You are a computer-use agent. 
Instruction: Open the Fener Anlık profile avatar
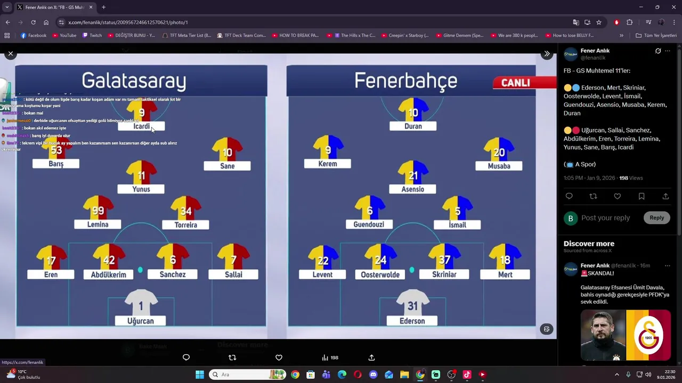(x=571, y=54)
